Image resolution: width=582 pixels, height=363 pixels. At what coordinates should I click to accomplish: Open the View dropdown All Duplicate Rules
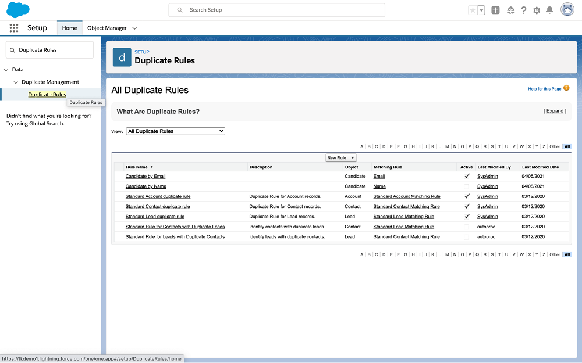(x=176, y=131)
